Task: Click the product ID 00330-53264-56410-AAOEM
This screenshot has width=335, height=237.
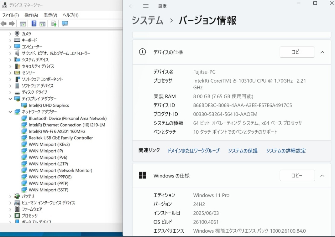Action: pos(225,114)
